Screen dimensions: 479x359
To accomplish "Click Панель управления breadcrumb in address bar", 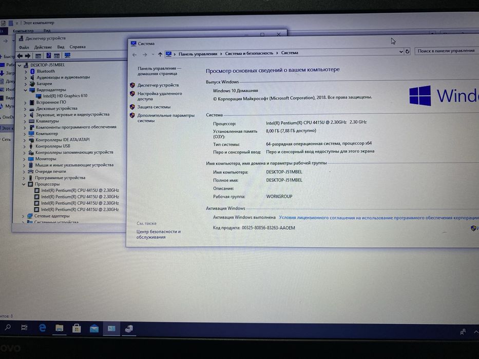I will click(198, 54).
